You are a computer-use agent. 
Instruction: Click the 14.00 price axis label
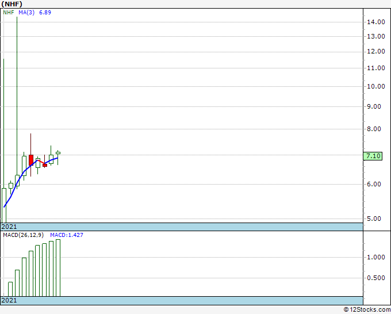click(x=376, y=22)
